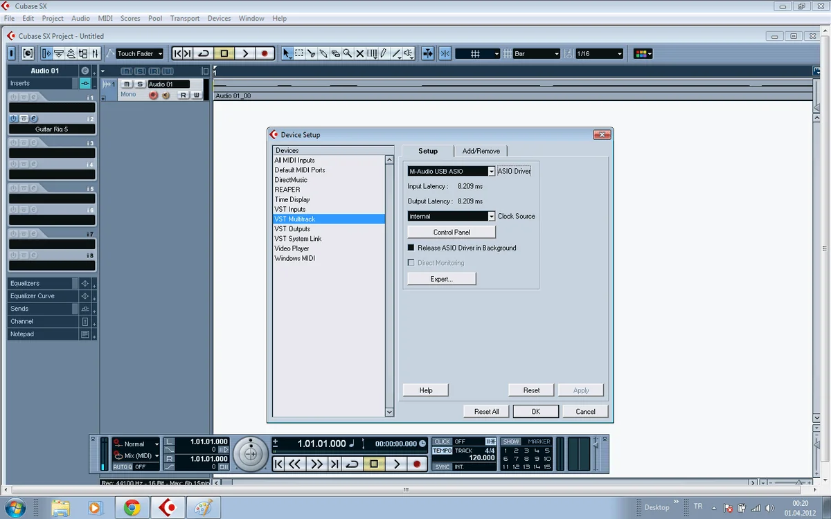
Task: Select the Setup tab
Action: (x=428, y=151)
